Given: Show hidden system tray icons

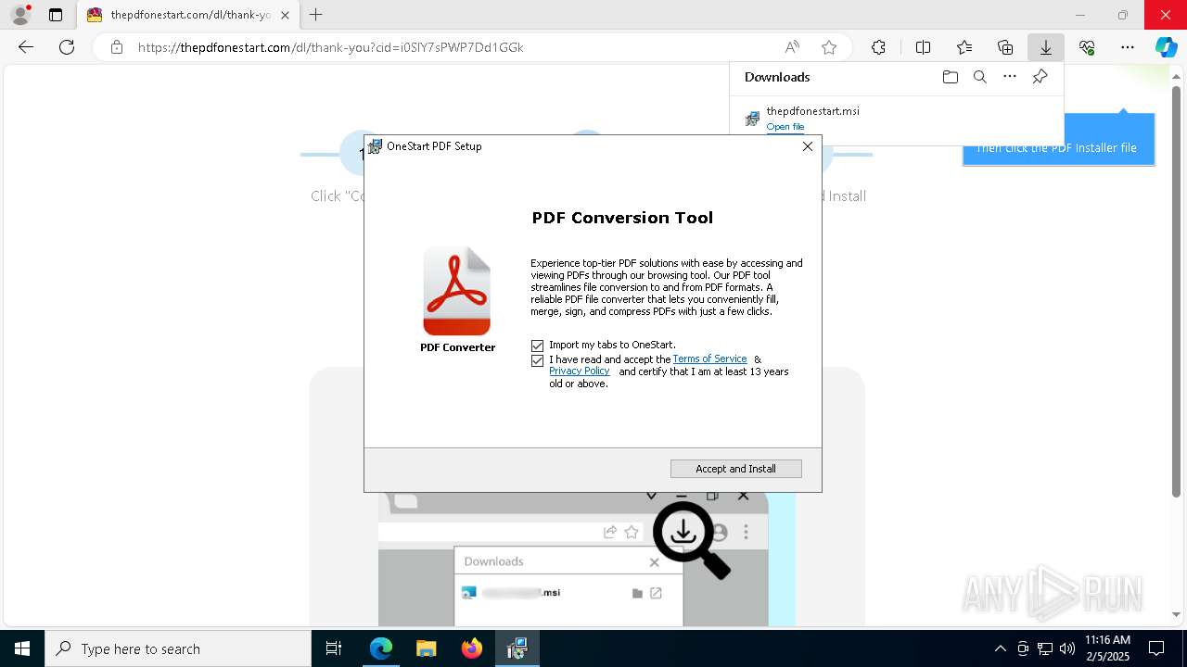Looking at the screenshot, I should pos(1000,648).
